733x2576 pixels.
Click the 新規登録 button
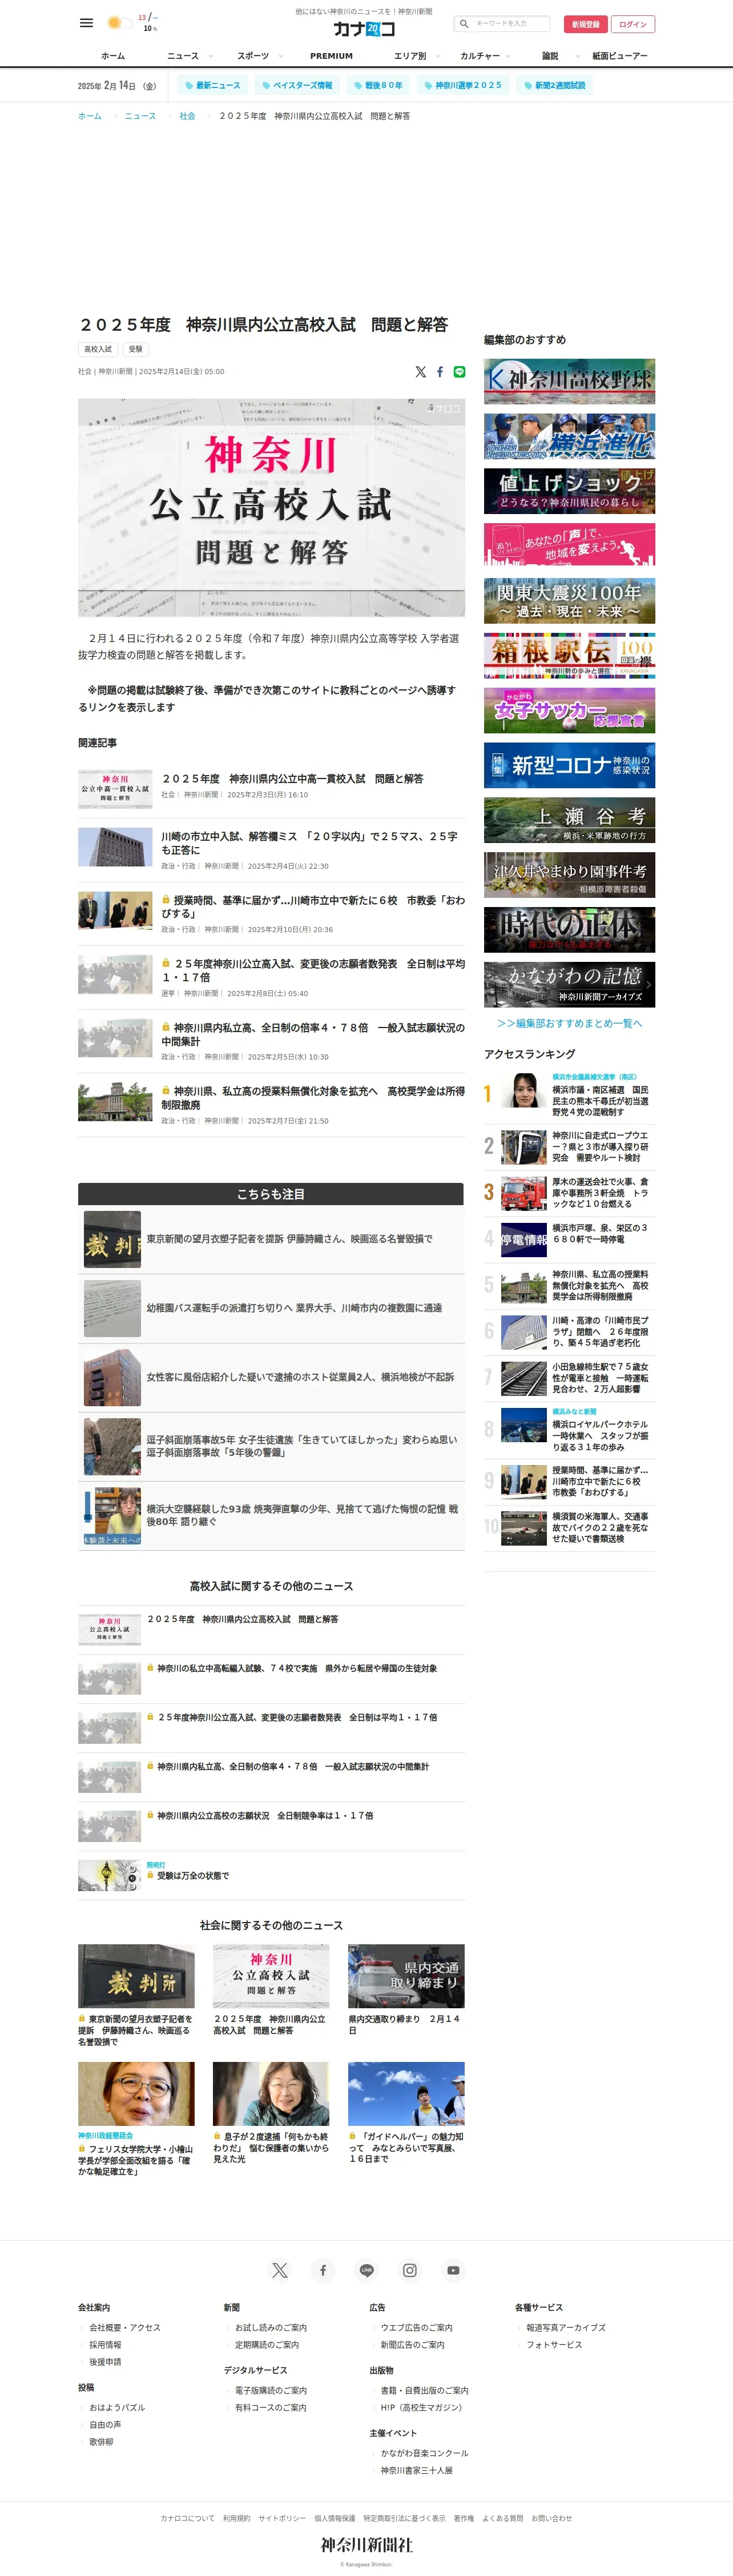click(x=586, y=24)
